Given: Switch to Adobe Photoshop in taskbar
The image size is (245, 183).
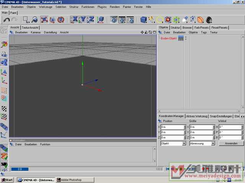Looking at the screenshot, I should (75, 180).
